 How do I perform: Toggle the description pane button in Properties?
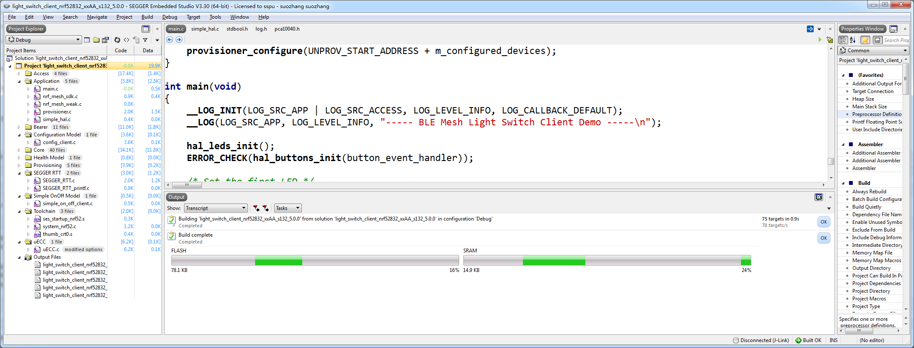pos(877,40)
